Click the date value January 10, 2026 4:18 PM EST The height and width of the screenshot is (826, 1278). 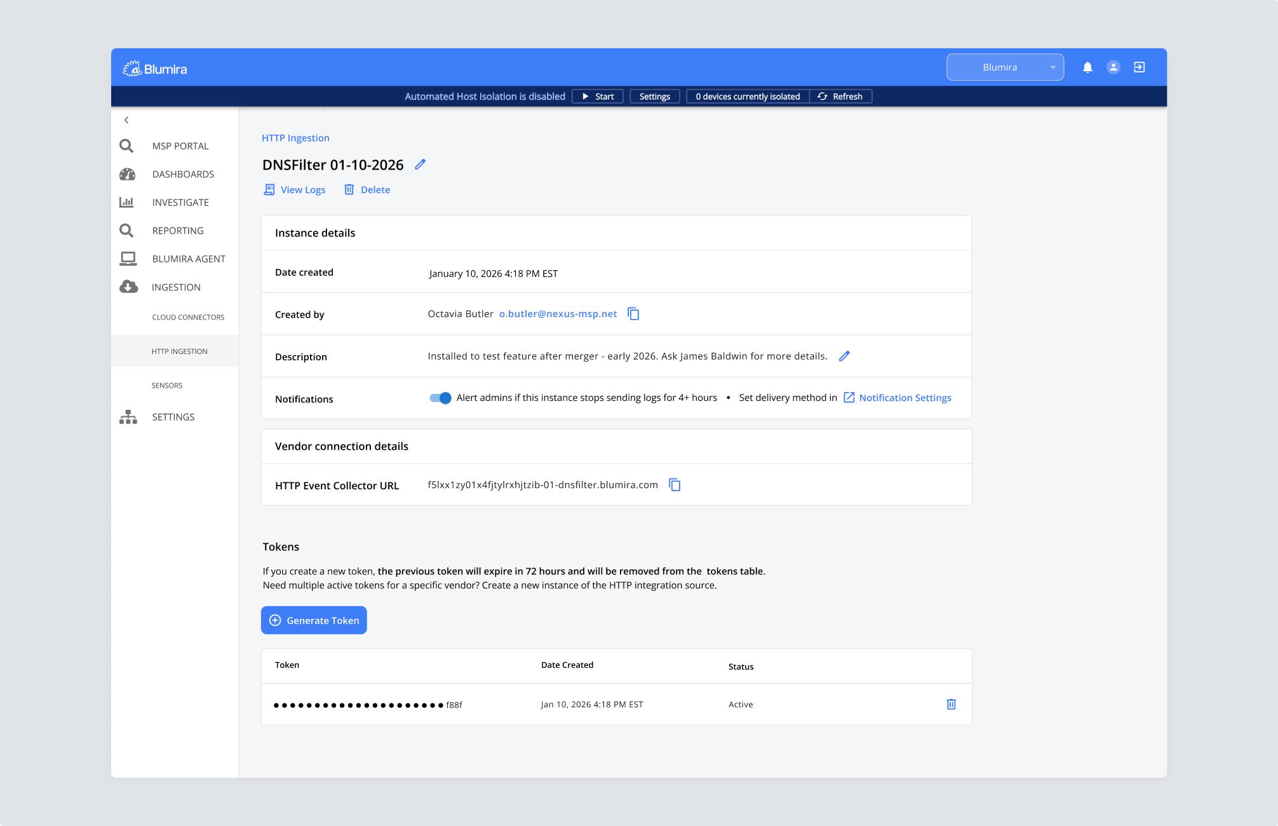point(494,274)
